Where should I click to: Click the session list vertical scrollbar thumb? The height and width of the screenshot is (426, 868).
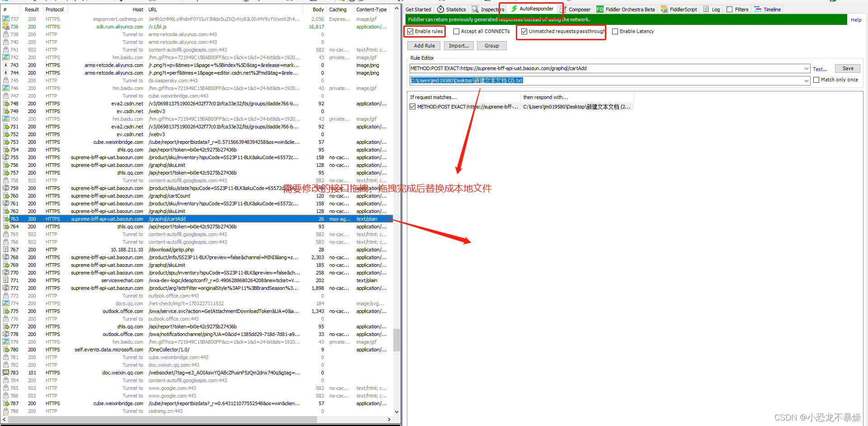click(396, 340)
